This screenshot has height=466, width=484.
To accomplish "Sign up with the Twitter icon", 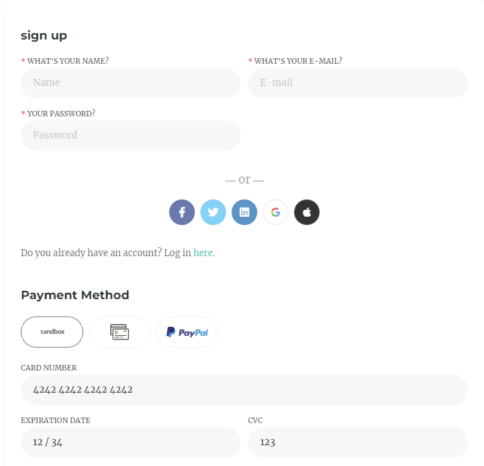I will (213, 212).
